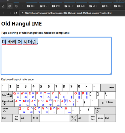Switch to the 交度 tab
This screenshot has height=133, width=125.
(x=57, y=6)
